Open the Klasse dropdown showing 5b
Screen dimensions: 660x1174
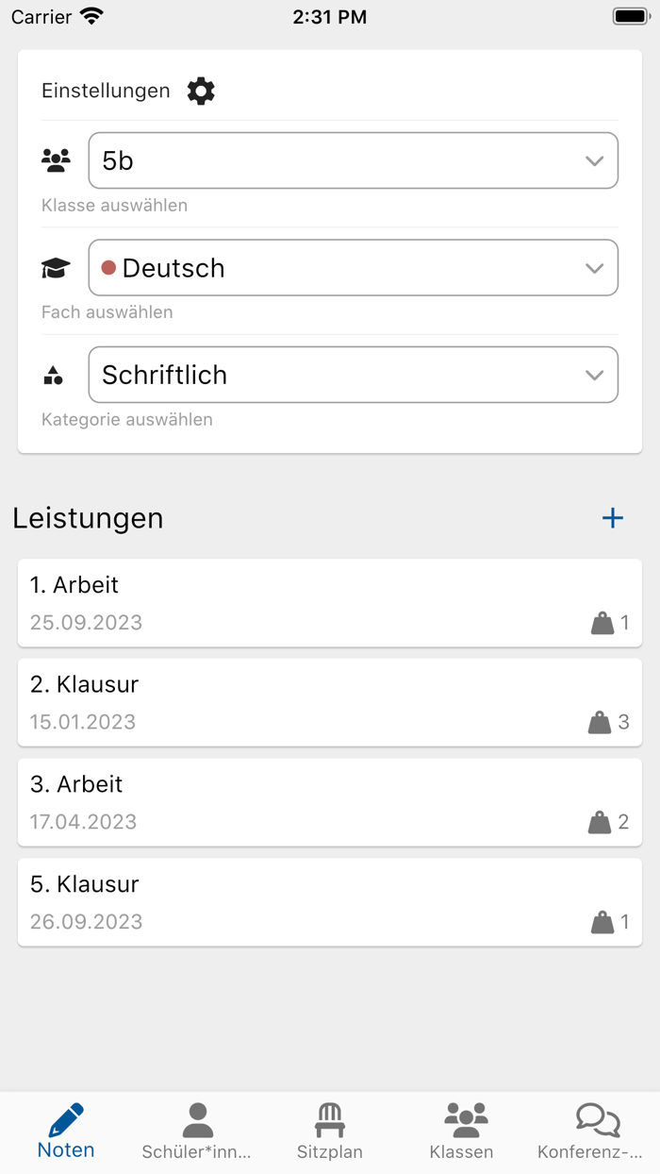point(353,159)
